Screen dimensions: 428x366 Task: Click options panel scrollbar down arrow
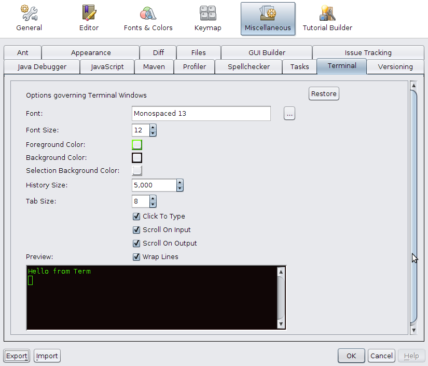click(413, 330)
